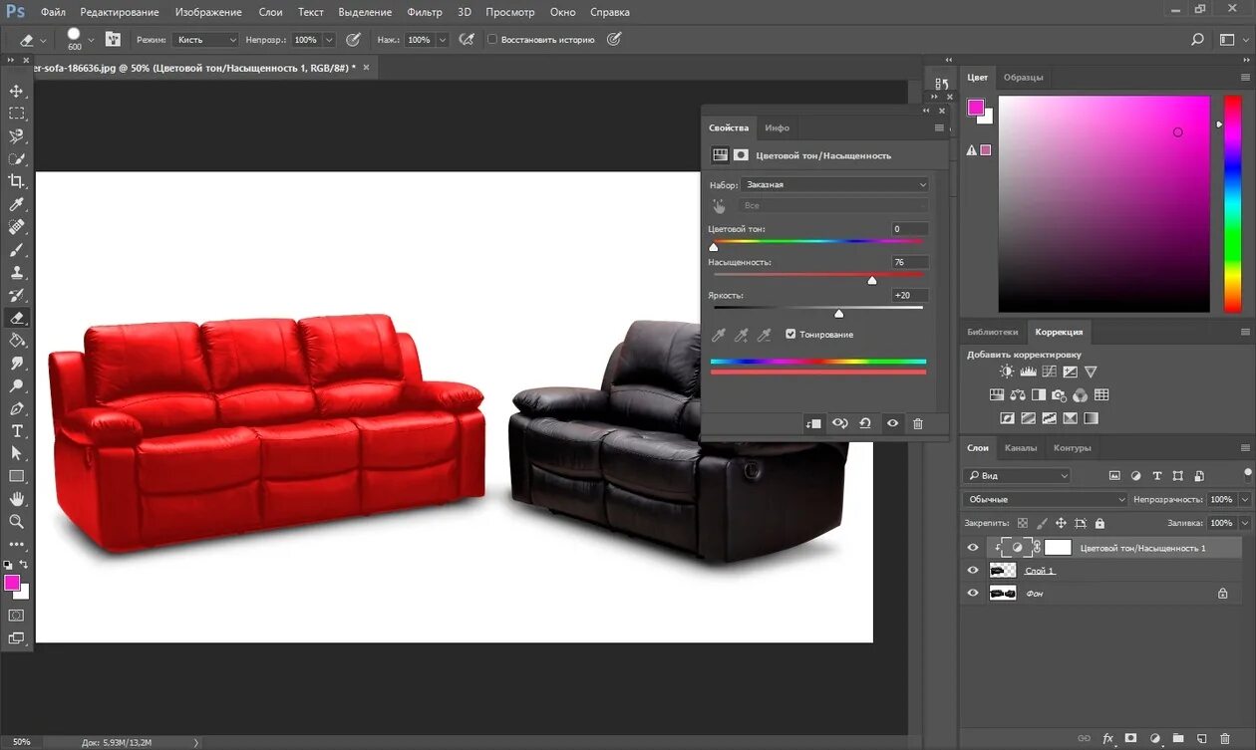Screen dimensions: 1256x750
Task: Click the magenta foreground color swatch in Color panel
Action: point(976,108)
